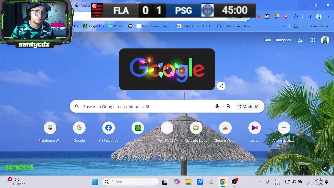
Task: Click inside the Google search box
Action: 167,107
